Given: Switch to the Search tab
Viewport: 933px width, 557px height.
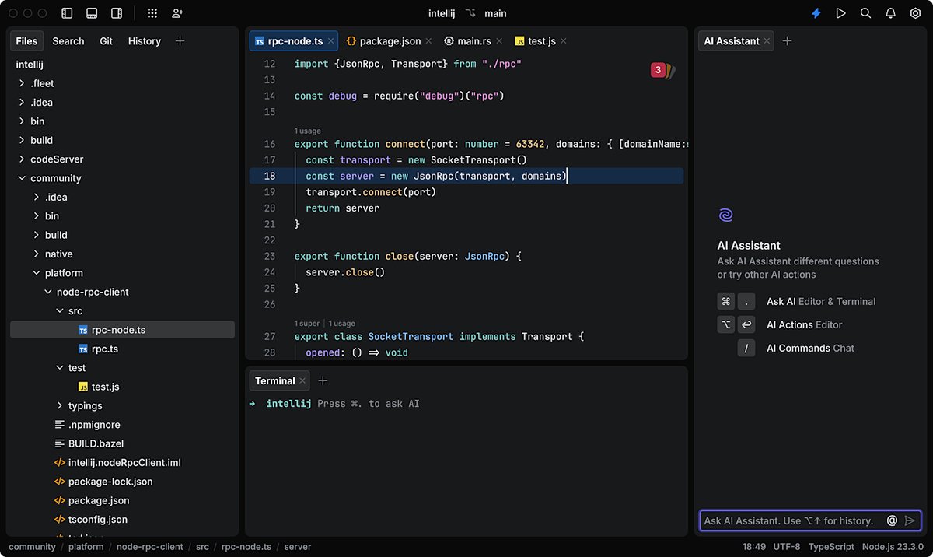Looking at the screenshot, I should (68, 41).
